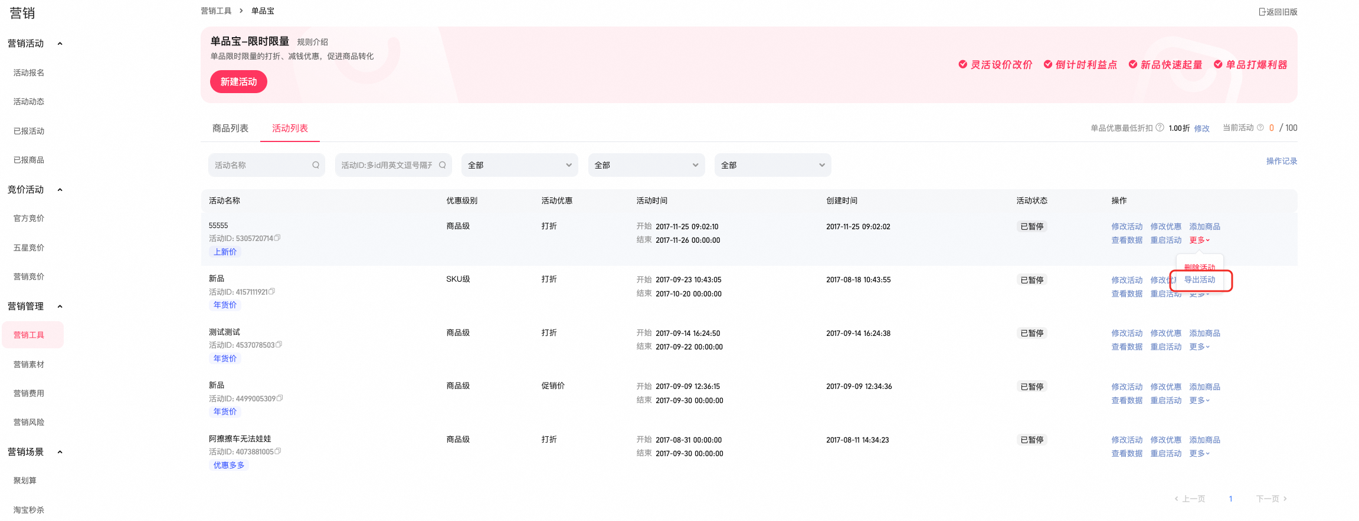Collapse the 竞价活动 sidebar section
Screen dimensions: 1359x521
(x=60, y=190)
